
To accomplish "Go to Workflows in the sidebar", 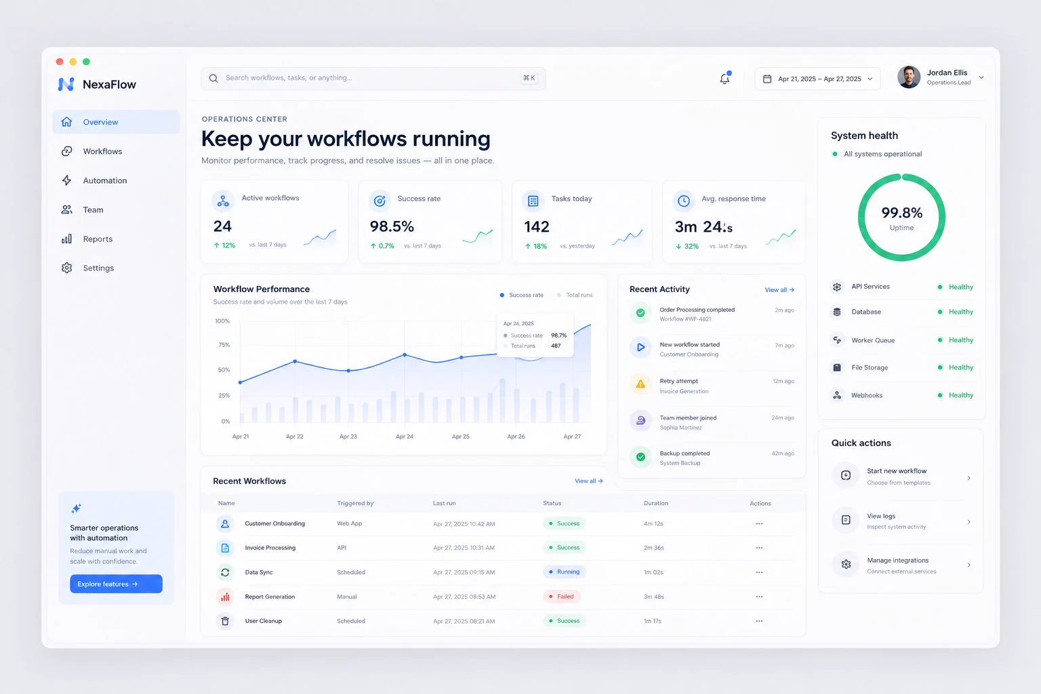I will coord(116,152).
